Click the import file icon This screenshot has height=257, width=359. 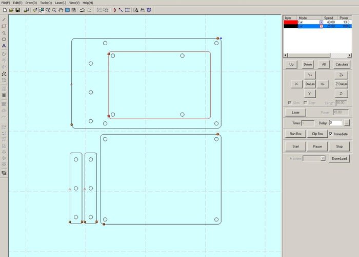point(26,10)
